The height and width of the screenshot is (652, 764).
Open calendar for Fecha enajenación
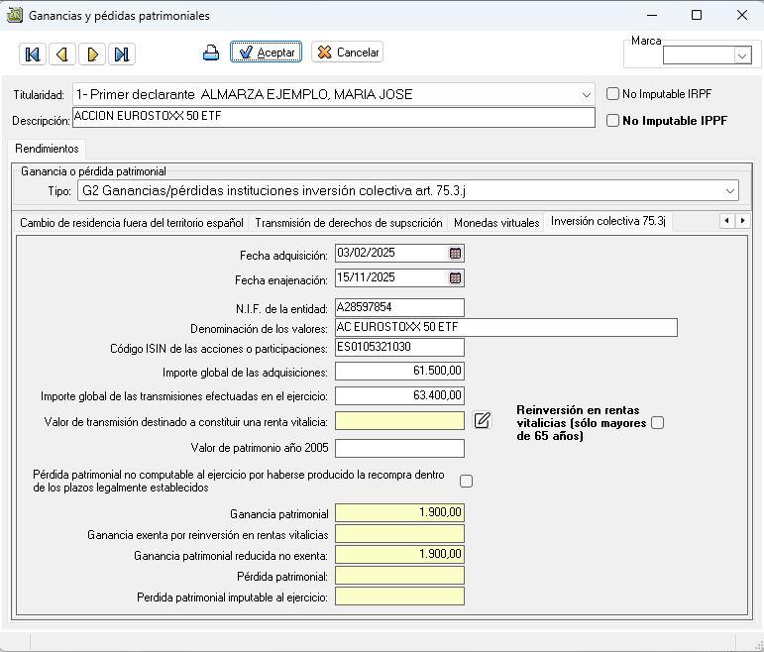point(455,278)
